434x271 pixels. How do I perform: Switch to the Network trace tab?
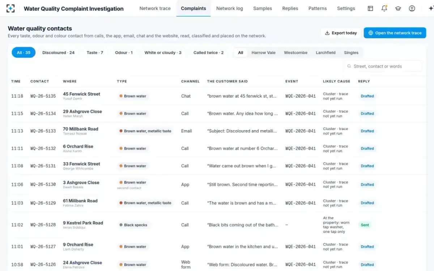pos(155,8)
